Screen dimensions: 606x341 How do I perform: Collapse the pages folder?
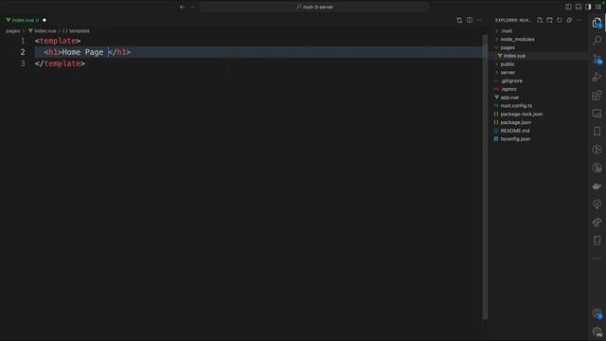pos(508,47)
